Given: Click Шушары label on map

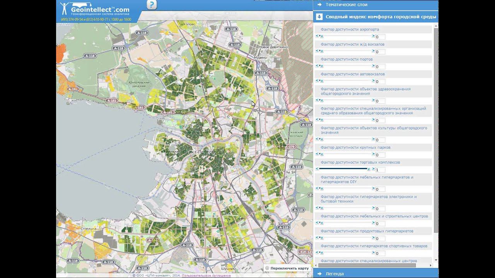Looking at the screenshot, I should coord(229,268).
